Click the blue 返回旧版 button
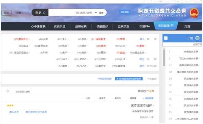 tap(124, 12)
